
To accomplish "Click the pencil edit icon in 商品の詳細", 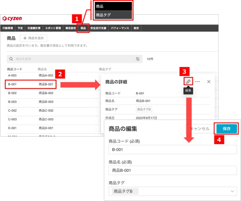I will click(188, 81).
